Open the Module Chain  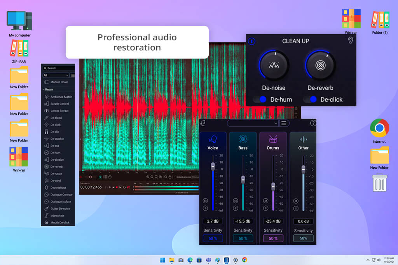56,82
